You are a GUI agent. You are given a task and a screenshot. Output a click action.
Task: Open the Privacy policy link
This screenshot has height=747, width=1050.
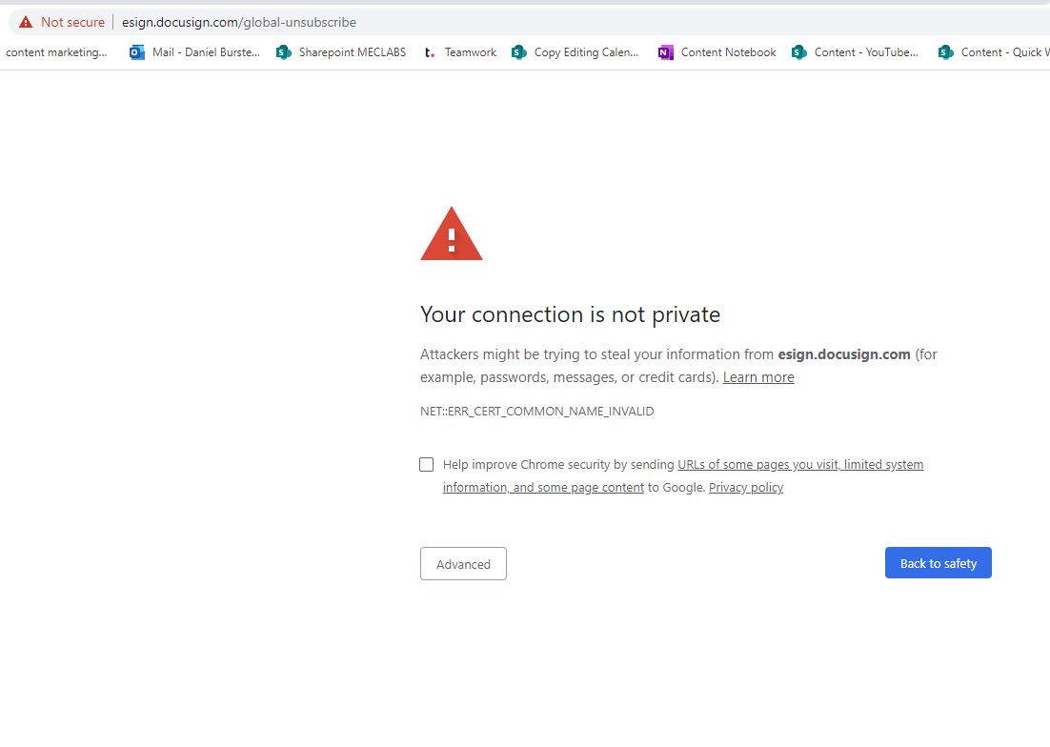pos(746,487)
